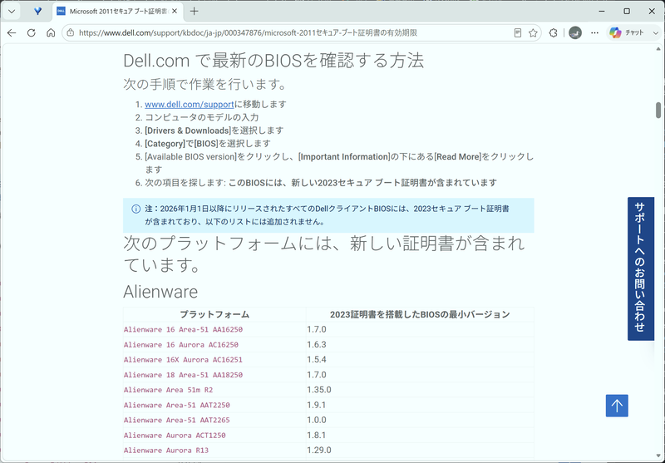Open Settings and more ellipsis menu
Screen dimensions: 665x463
(594, 32)
